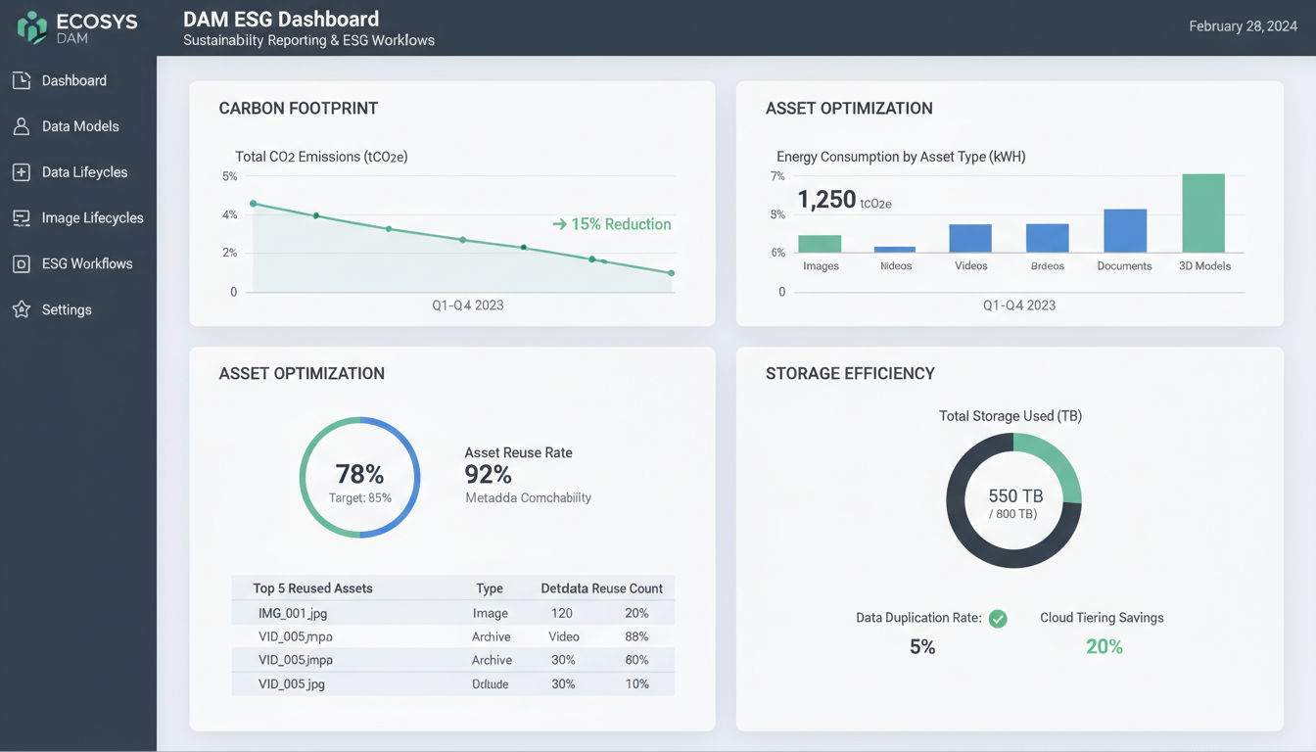Open Settings using the star icon
Viewport: 1316px width, 752px height.
pyautogui.click(x=20, y=309)
